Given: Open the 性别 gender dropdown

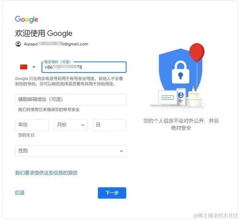Looking at the screenshot, I should pyautogui.click(x=71, y=151).
